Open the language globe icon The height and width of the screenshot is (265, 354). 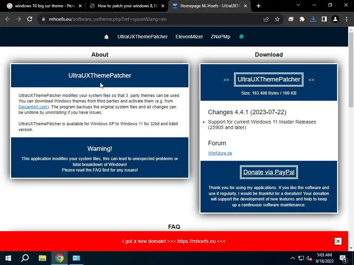[x=241, y=37]
